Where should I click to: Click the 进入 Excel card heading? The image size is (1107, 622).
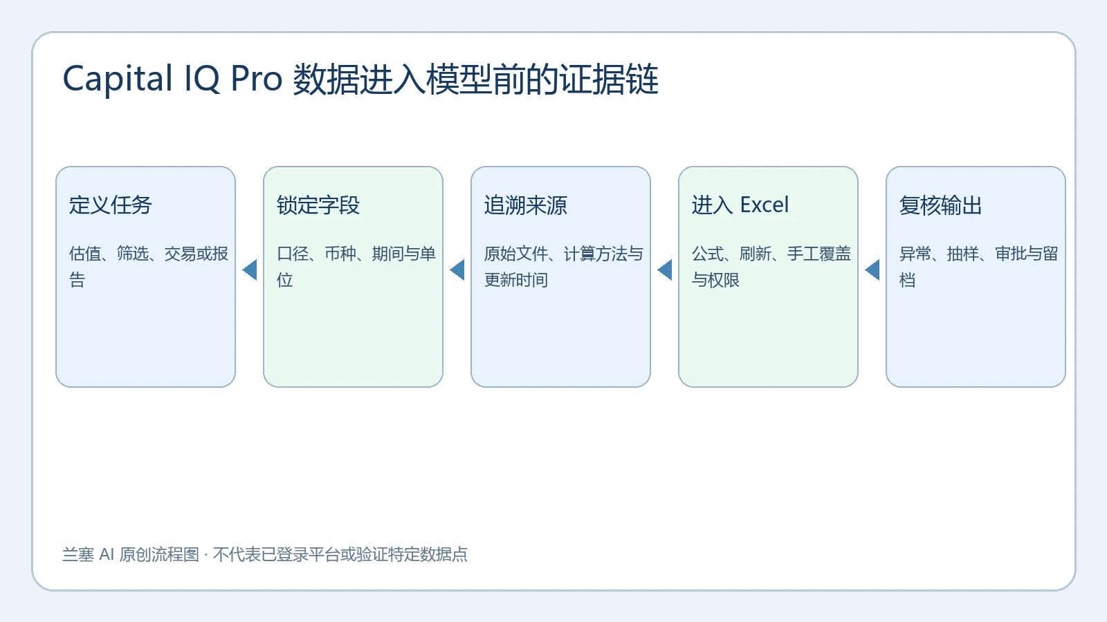click(x=740, y=205)
